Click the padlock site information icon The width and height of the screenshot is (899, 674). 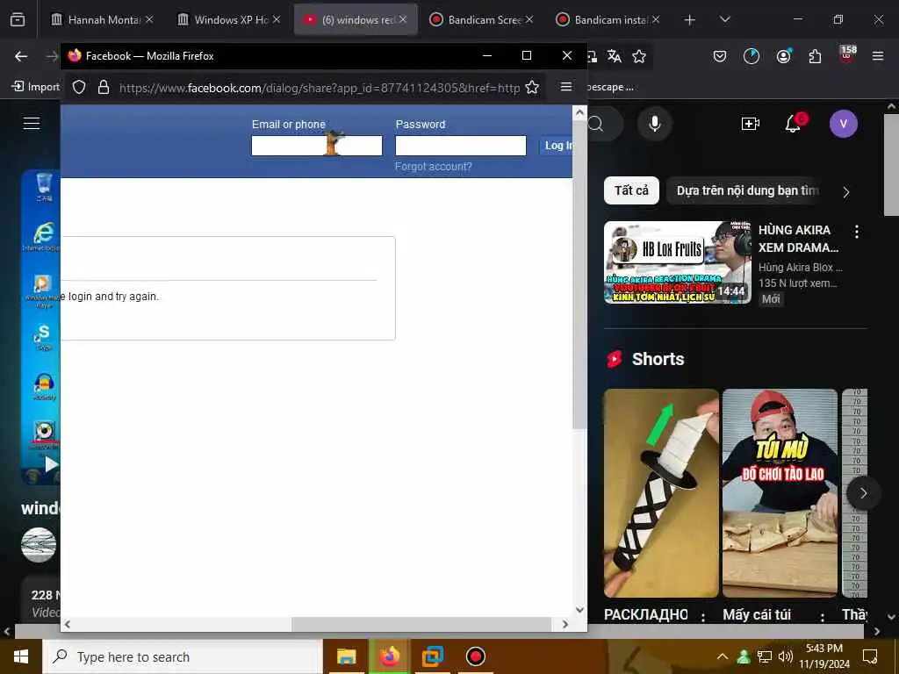[x=104, y=87]
